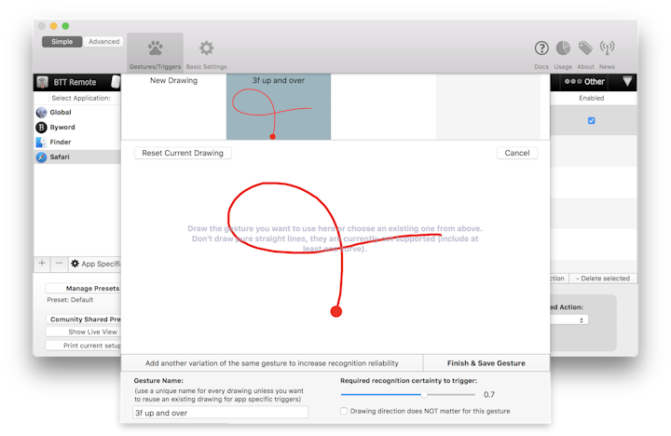This screenshot has height=436, width=671.
Task: Select Byword in the application list
Action: (62, 128)
